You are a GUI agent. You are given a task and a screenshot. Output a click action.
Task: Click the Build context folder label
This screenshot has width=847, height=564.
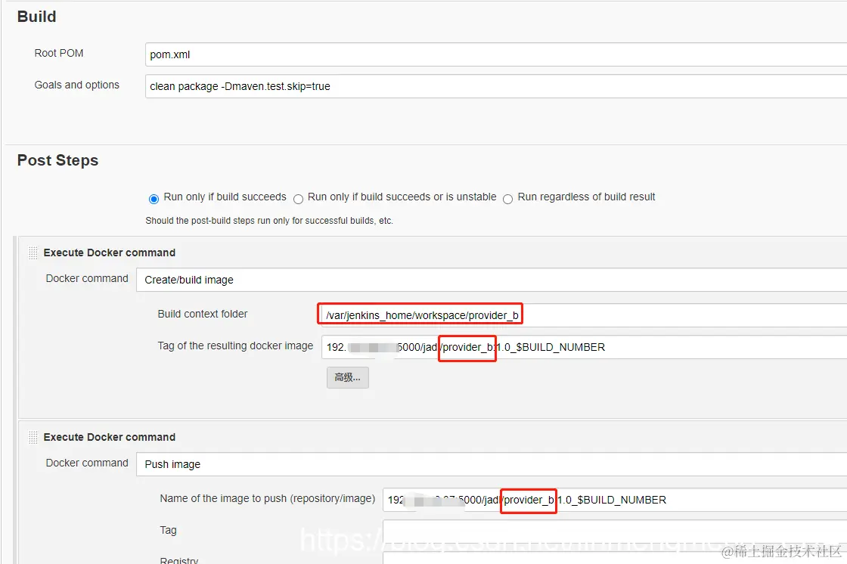(x=203, y=314)
